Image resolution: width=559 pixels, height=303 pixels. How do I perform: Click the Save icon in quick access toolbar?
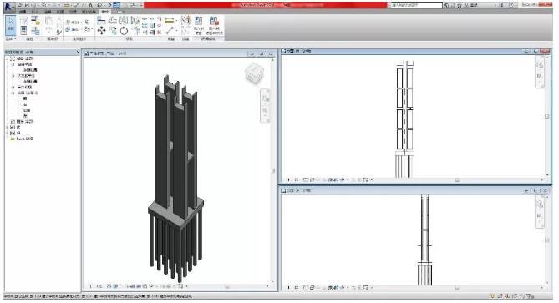click(x=27, y=5)
